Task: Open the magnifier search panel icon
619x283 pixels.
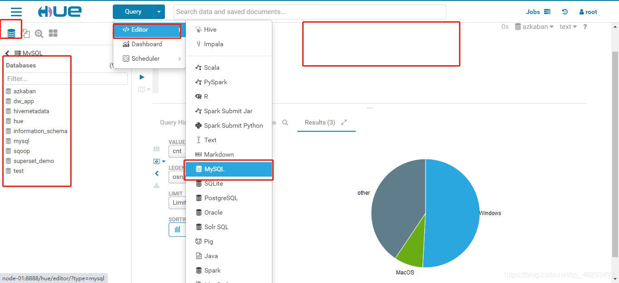Action: point(39,34)
